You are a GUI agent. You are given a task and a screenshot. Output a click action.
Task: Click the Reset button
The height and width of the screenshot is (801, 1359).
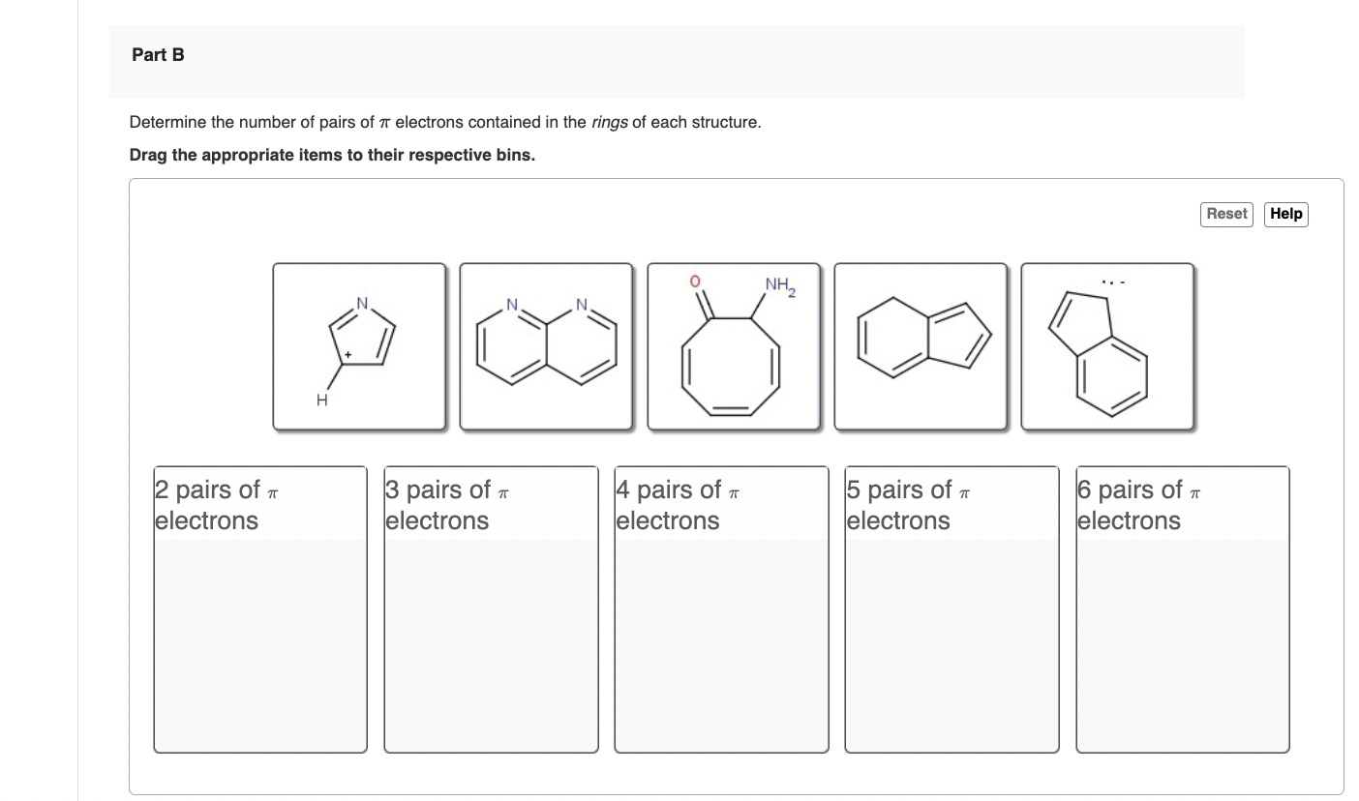click(x=1226, y=214)
